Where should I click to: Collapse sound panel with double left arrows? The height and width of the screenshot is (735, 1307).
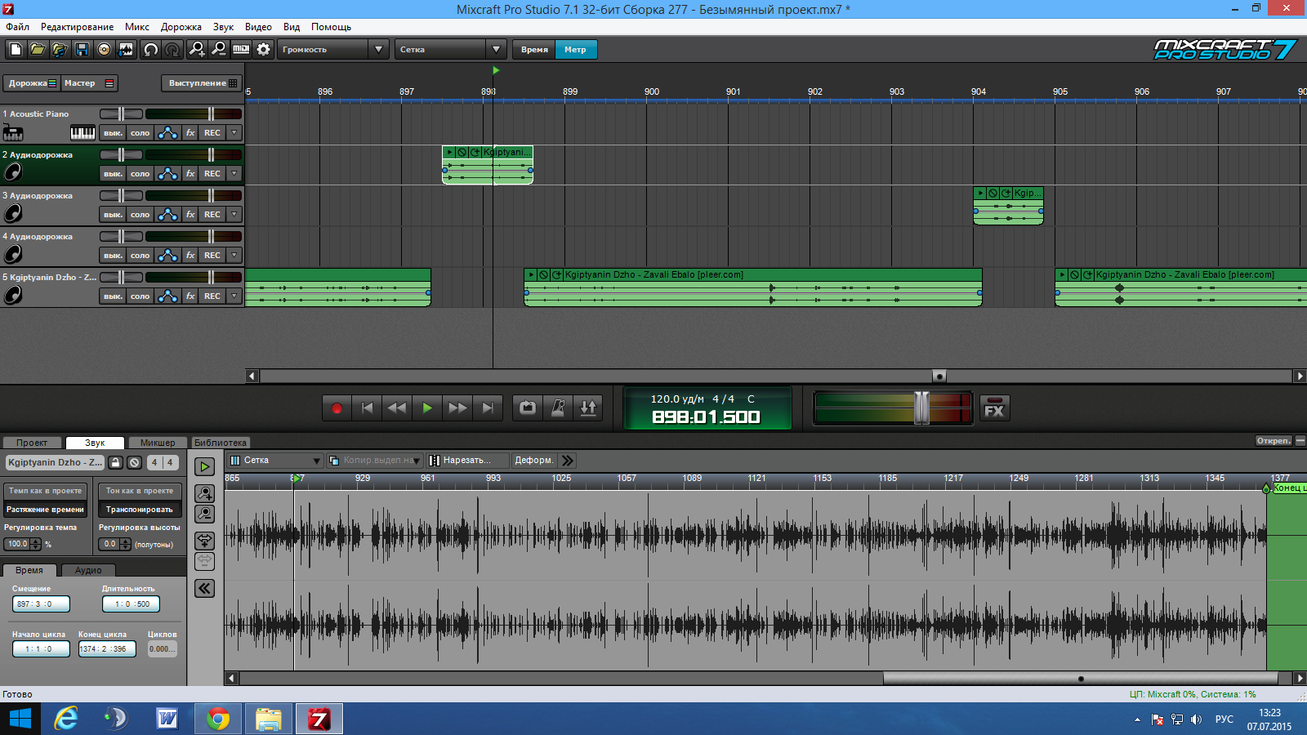[204, 588]
